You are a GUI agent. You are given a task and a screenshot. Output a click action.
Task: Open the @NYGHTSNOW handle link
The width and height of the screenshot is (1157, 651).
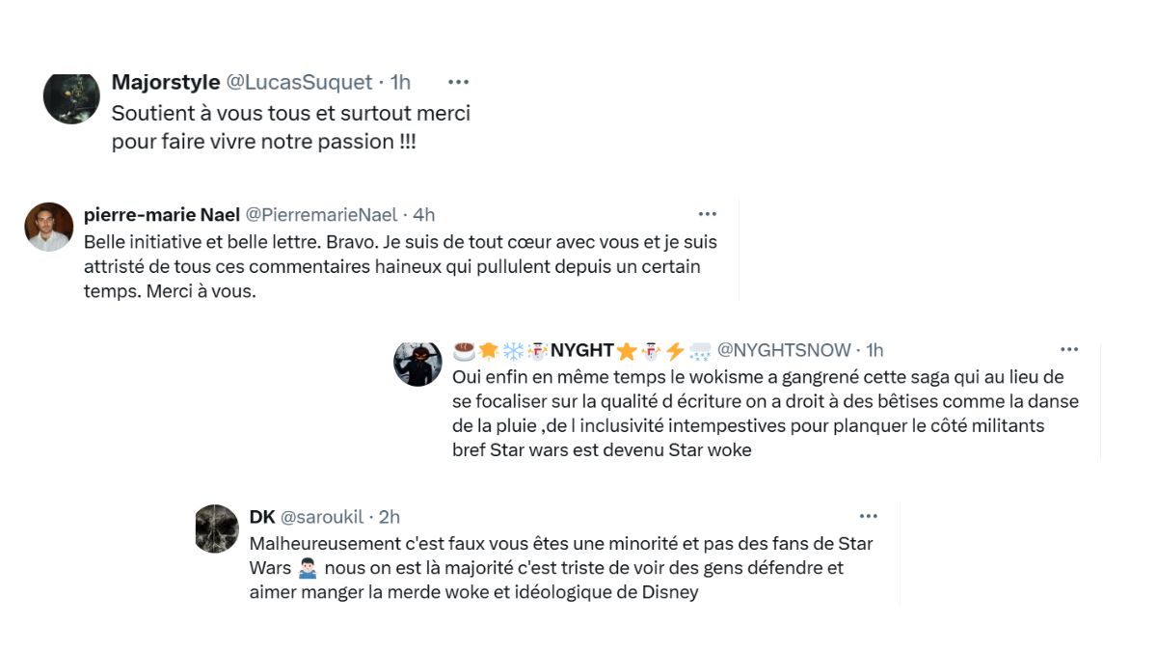(784, 350)
